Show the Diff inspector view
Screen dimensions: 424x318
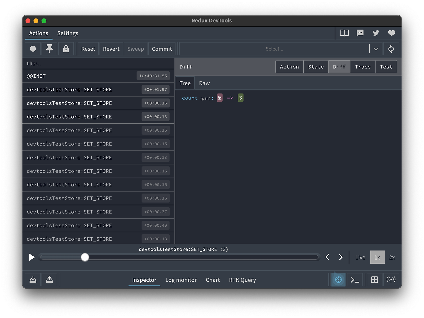click(x=339, y=67)
